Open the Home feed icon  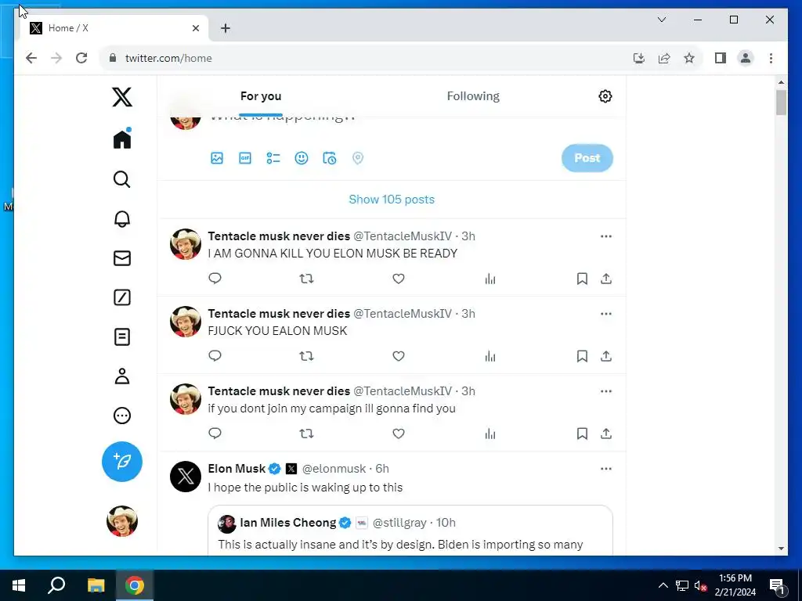(x=122, y=139)
